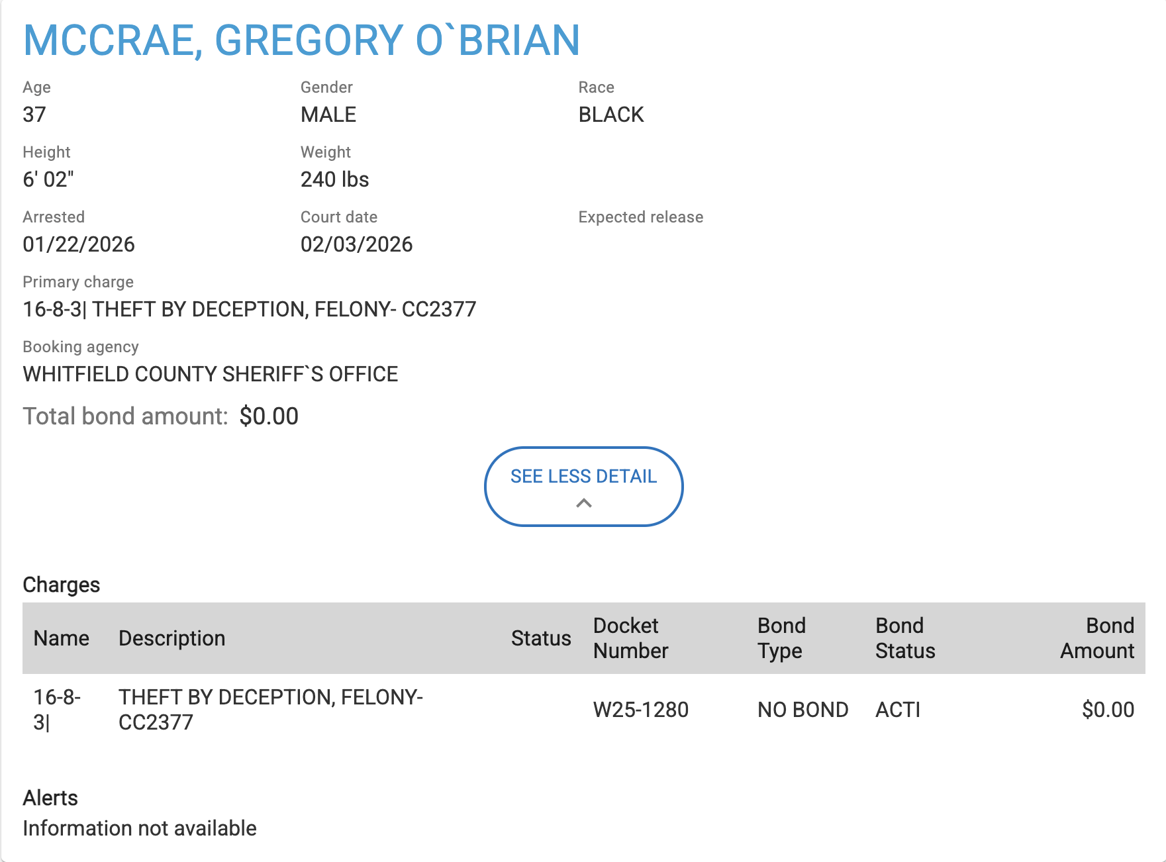Image resolution: width=1166 pixels, height=862 pixels.
Task: Click the arrested date 01/22/2026
Action: (79, 244)
